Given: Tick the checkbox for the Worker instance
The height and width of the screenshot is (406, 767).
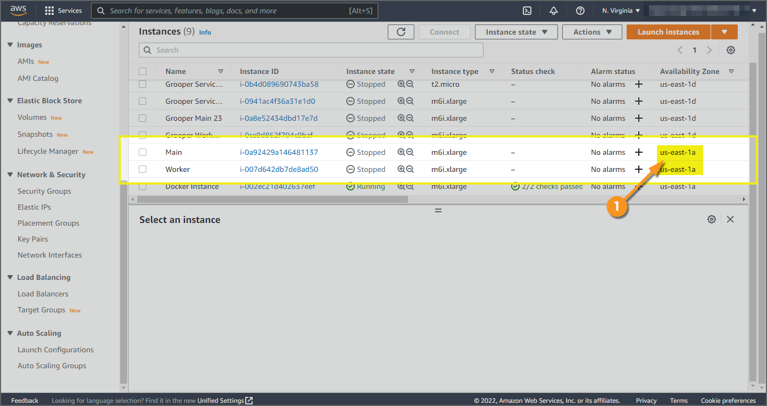Looking at the screenshot, I should tap(143, 169).
